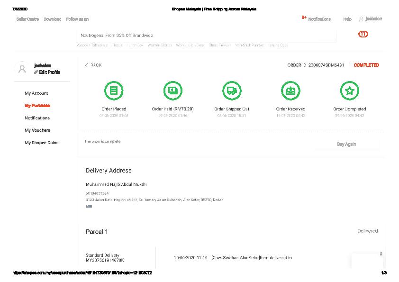399x282 pixels.
Task: Click Edit Profile link
Action: click(50, 73)
